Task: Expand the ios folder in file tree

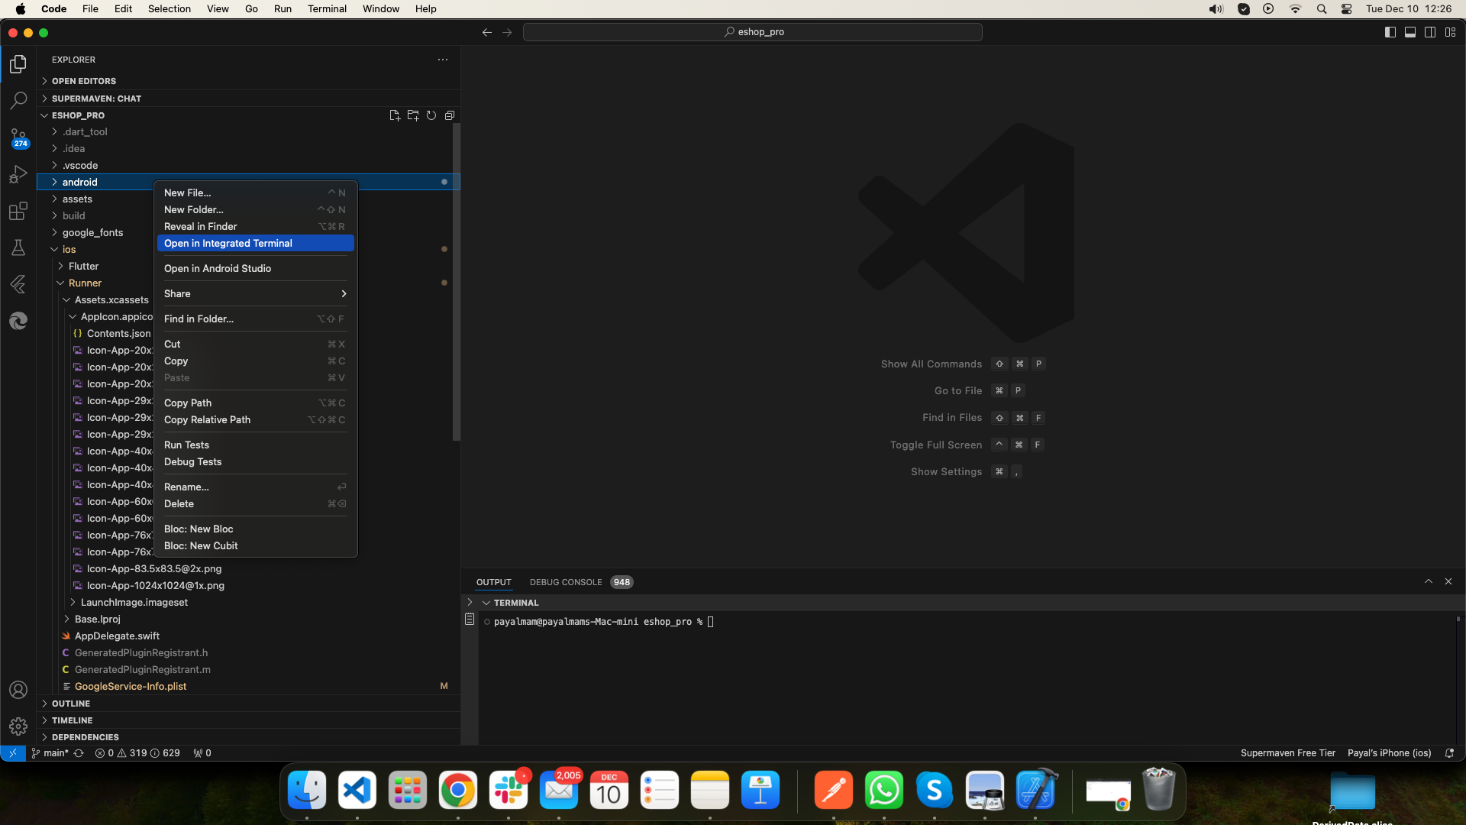Action: coord(56,249)
